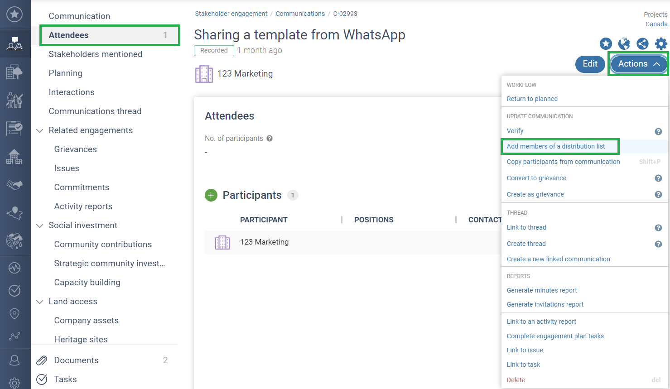Click the star favorite icon near Edit
The height and width of the screenshot is (389, 670).
coord(606,43)
